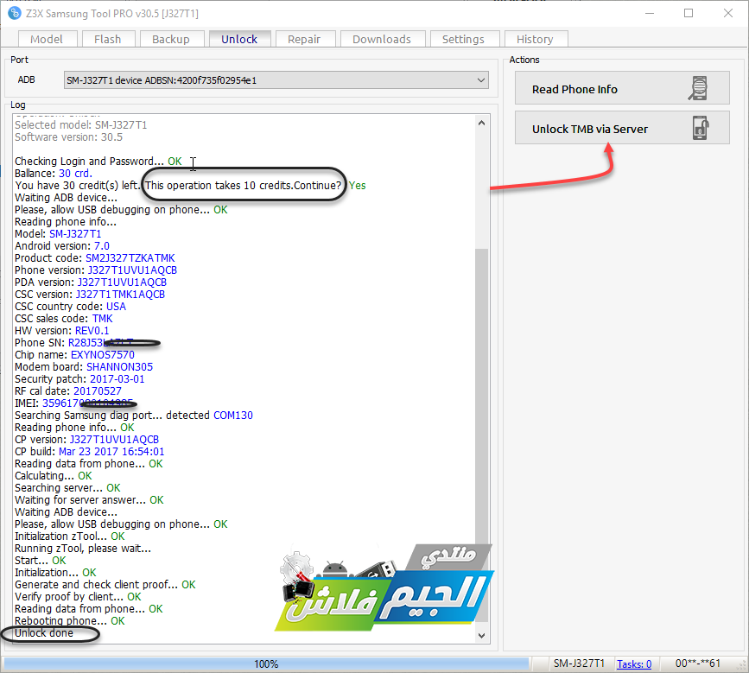Click 'Running zTool, please wait...' line
Screen dimensions: 749x673
click(x=83, y=549)
